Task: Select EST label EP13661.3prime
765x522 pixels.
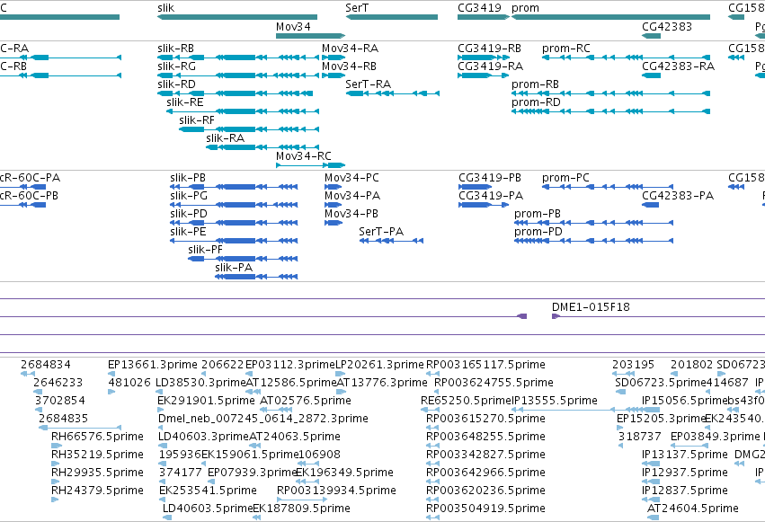Action: coord(153,365)
